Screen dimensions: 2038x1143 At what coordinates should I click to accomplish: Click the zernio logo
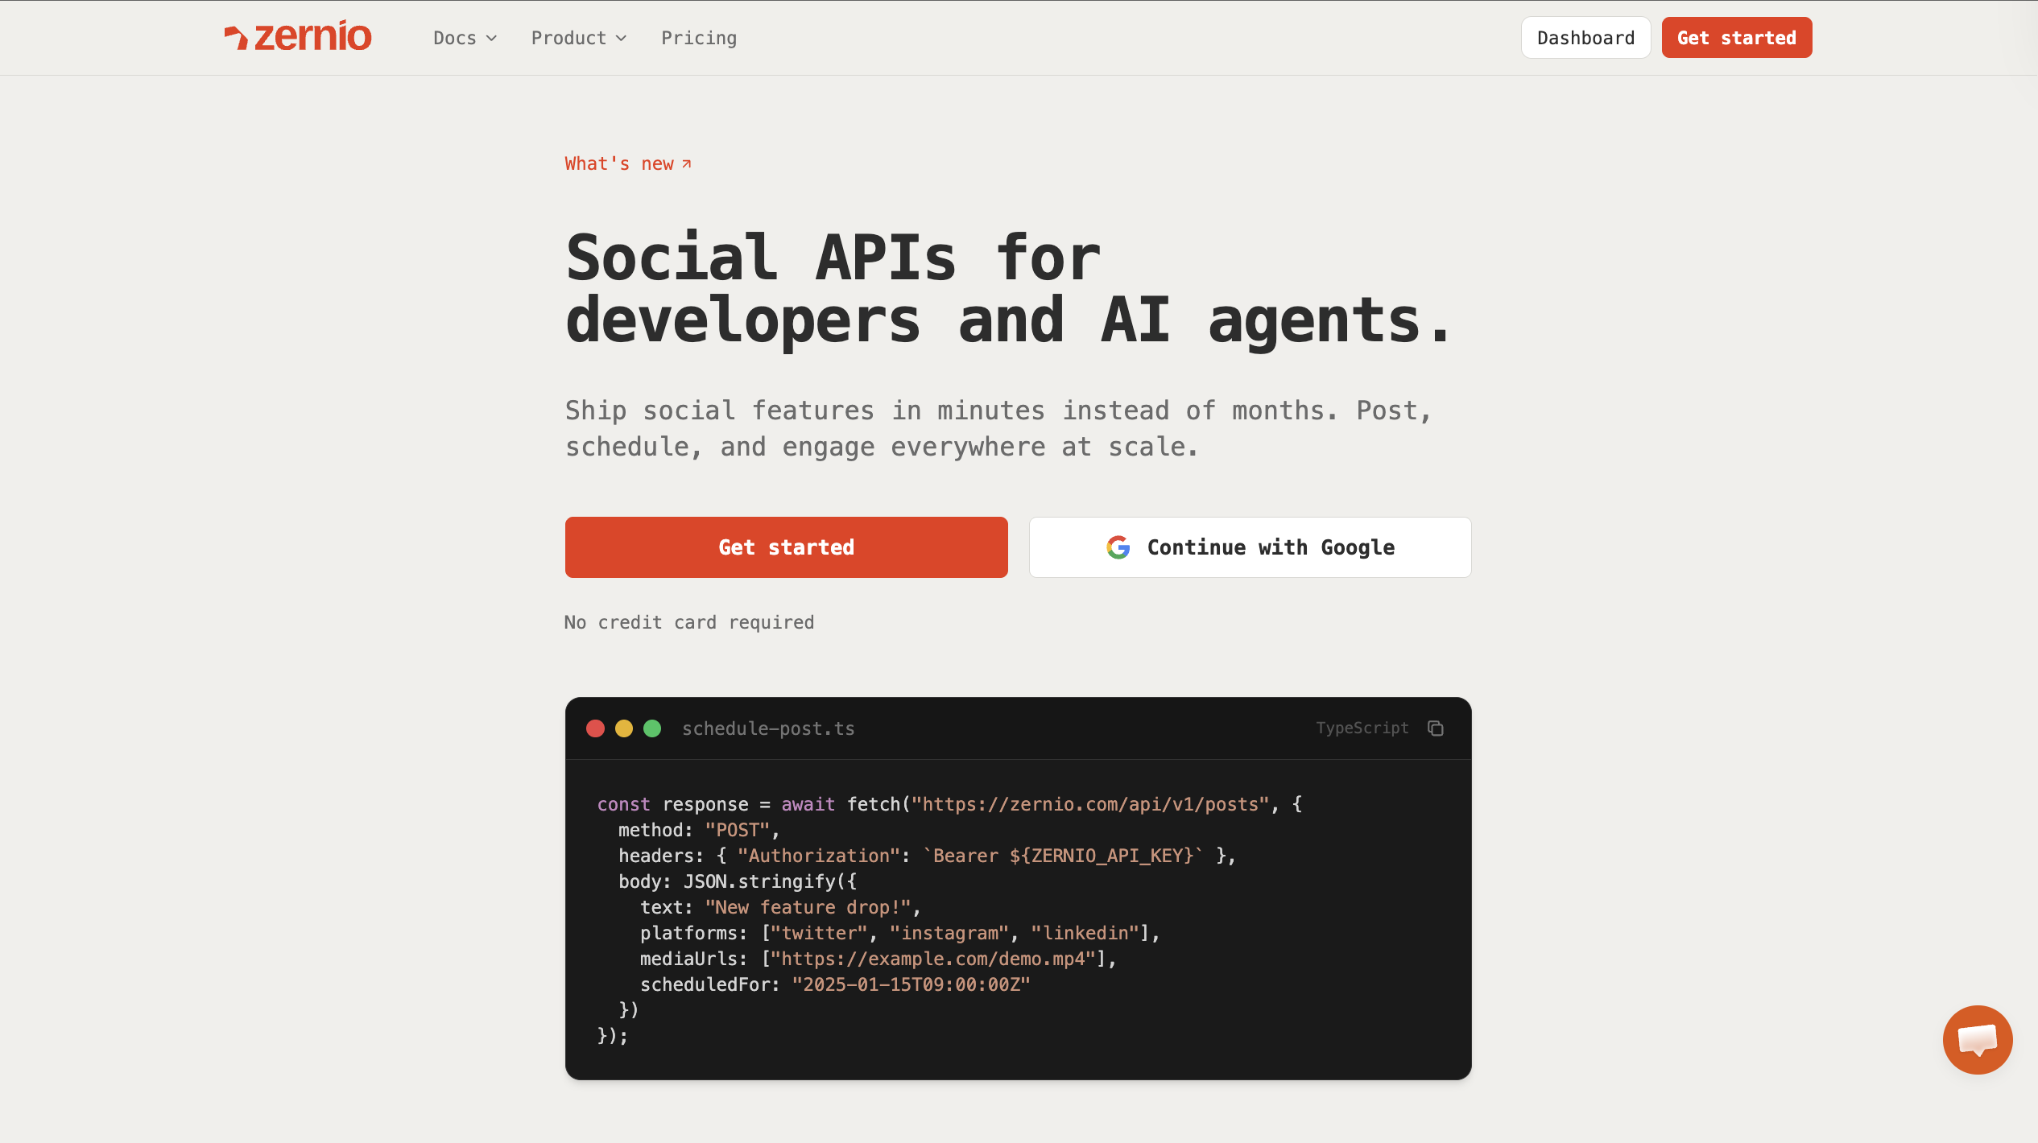(297, 36)
